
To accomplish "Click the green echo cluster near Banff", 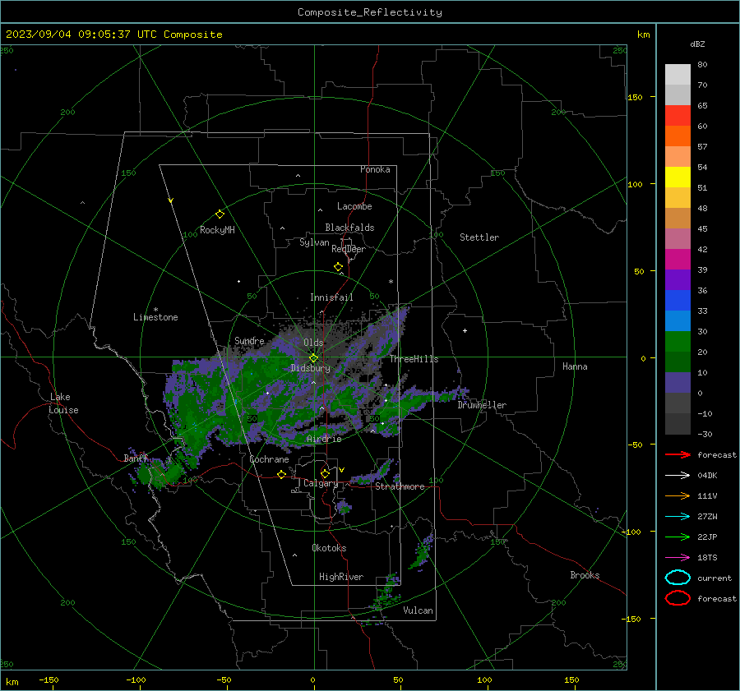I will [160, 472].
